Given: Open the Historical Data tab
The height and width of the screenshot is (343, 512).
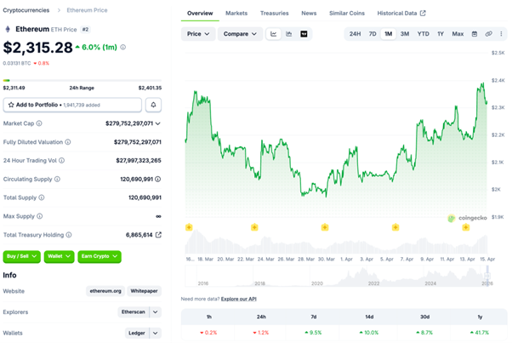Looking at the screenshot, I should tap(401, 14).
